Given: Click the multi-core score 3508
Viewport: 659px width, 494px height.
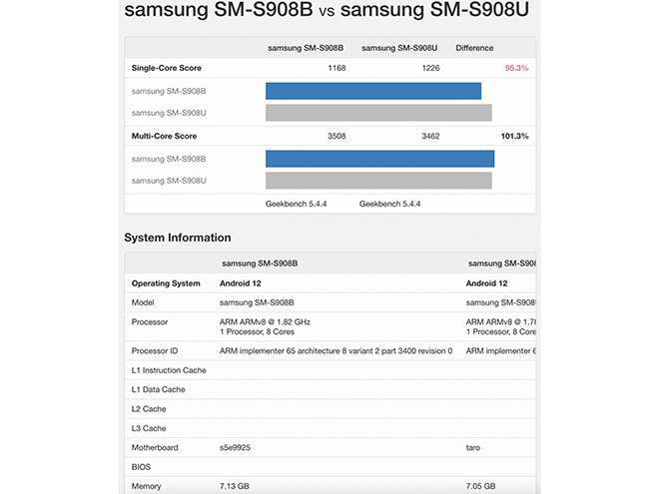Looking at the screenshot, I should pyautogui.click(x=336, y=136).
